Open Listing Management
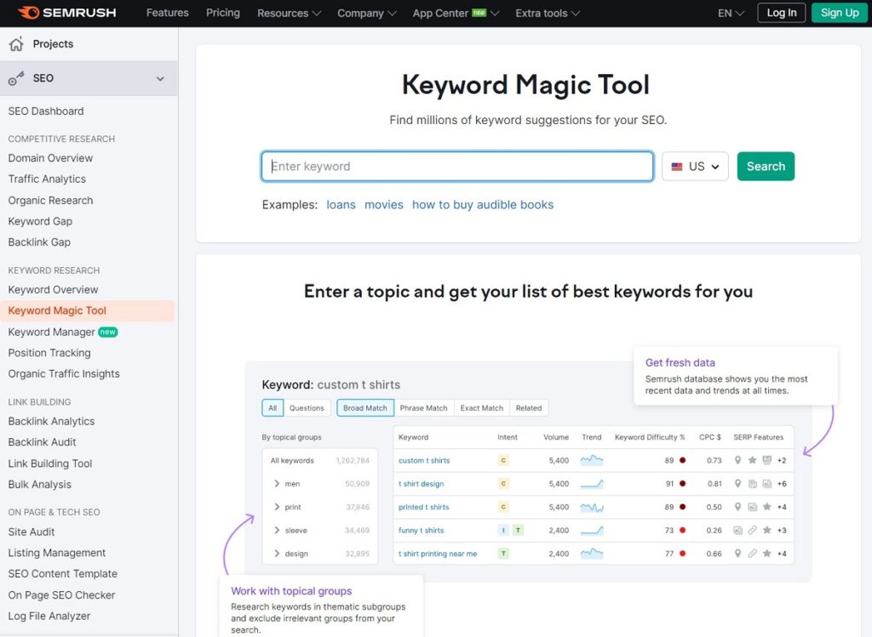 coord(57,553)
